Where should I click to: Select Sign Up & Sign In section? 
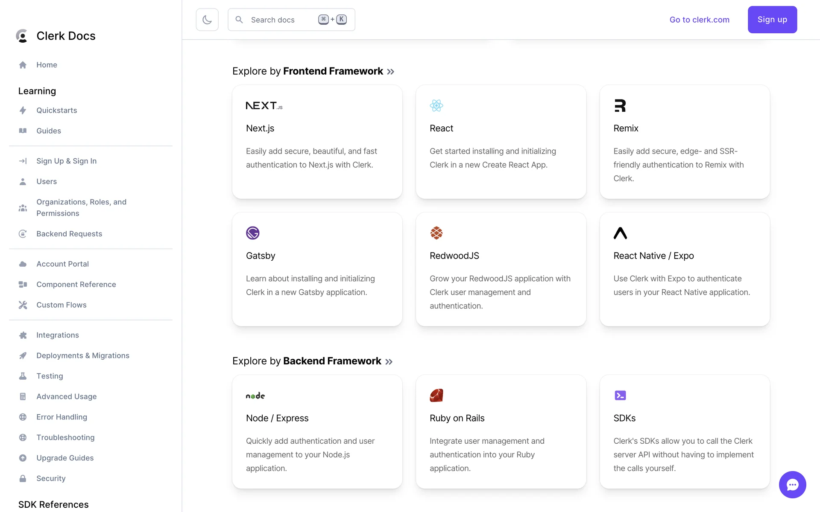66,161
